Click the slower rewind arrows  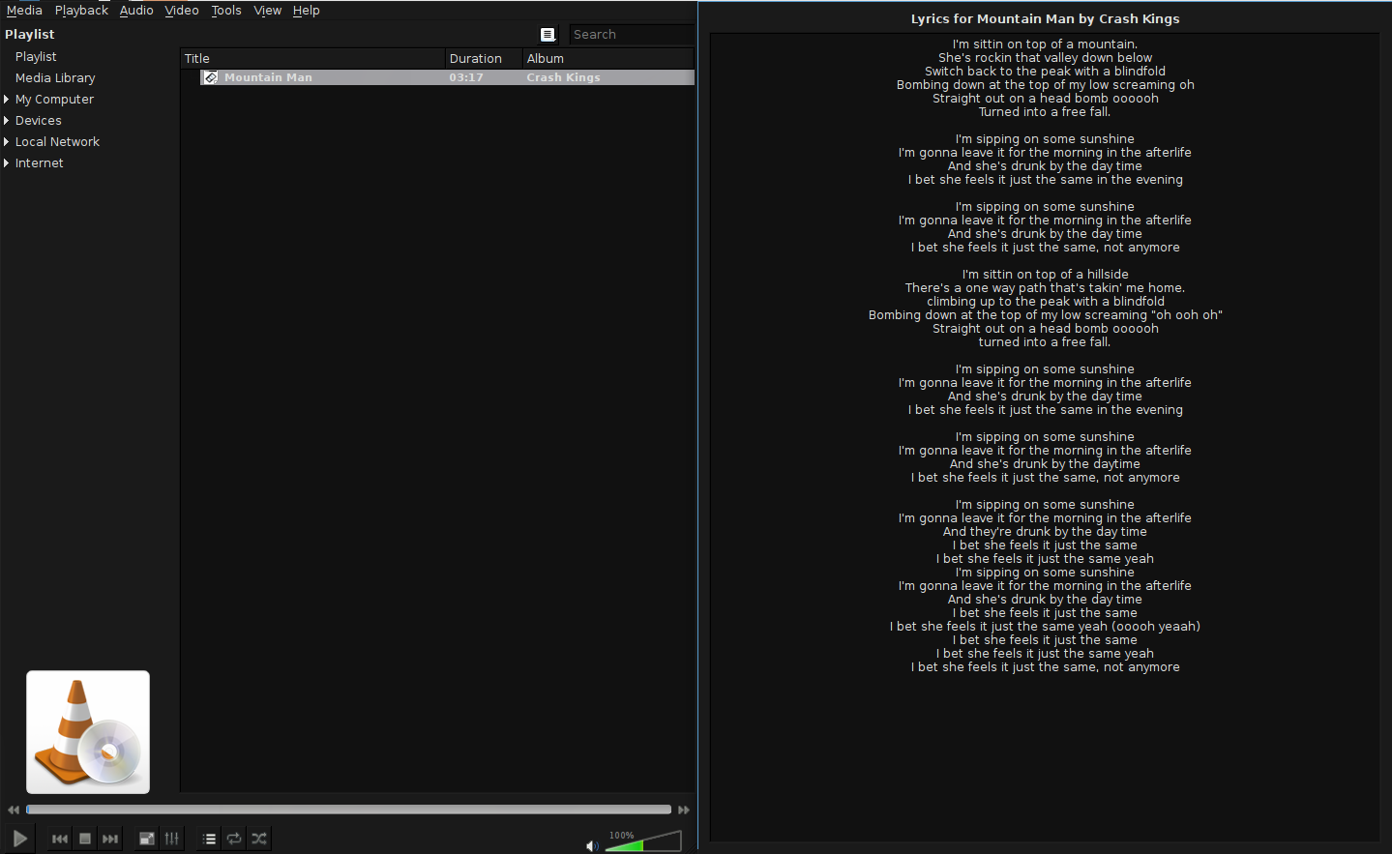[x=14, y=810]
